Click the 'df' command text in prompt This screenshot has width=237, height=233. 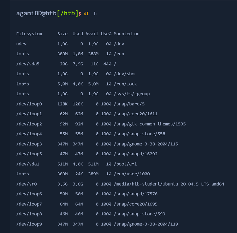pyautogui.click(x=86, y=14)
